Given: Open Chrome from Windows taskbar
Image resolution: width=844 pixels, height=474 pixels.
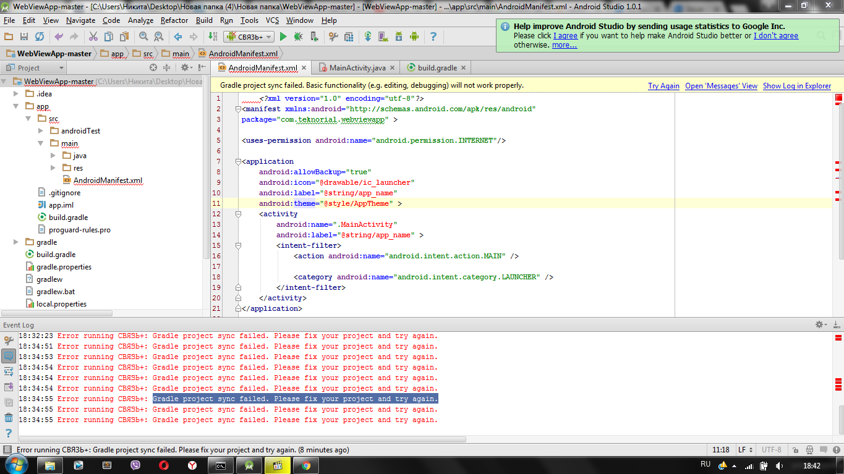Looking at the screenshot, I should 305,465.
